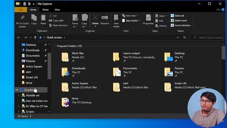The image size is (227, 128).
Task: Click Select all
Action: pyautogui.click(x=177, y=16)
